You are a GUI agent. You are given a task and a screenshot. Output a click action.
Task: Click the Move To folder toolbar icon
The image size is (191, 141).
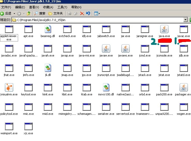point(70,13)
